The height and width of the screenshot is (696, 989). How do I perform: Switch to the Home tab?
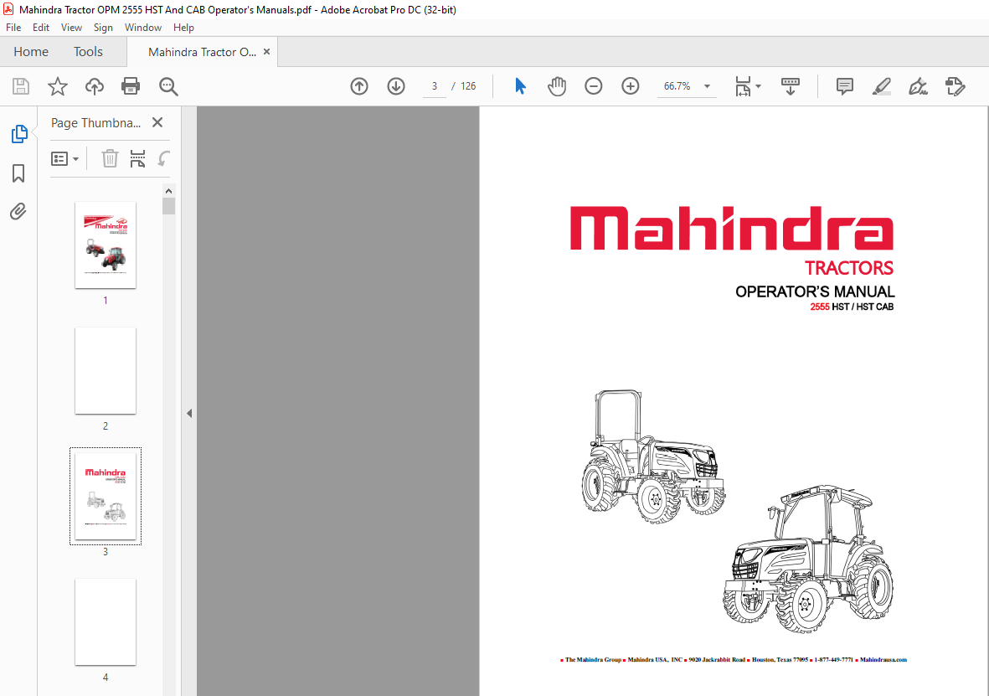(31, 52)
